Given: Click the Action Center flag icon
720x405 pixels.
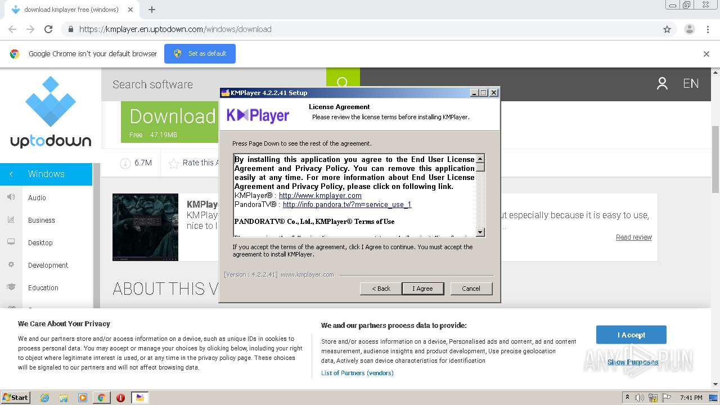Looking at the screenshot, I should point(665,398).
